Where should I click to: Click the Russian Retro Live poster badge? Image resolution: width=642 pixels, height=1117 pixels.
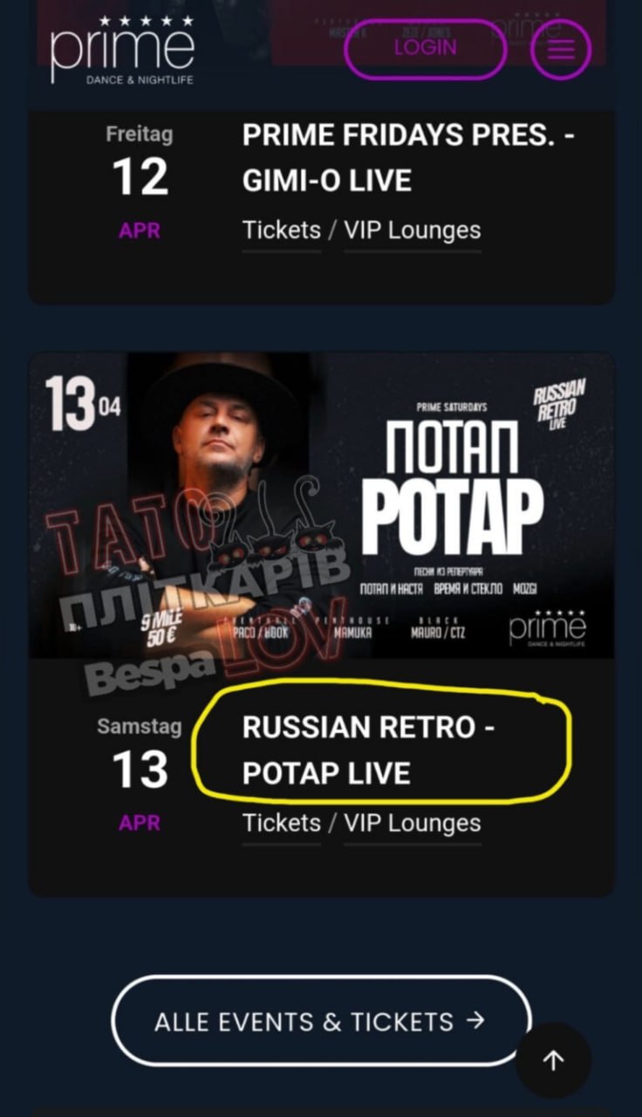pos(559,405)
